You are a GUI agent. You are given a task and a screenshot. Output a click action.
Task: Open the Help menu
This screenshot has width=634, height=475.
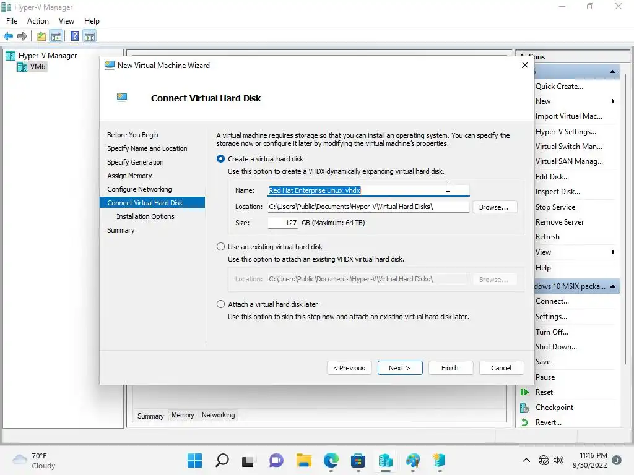(x=92, y=21)
